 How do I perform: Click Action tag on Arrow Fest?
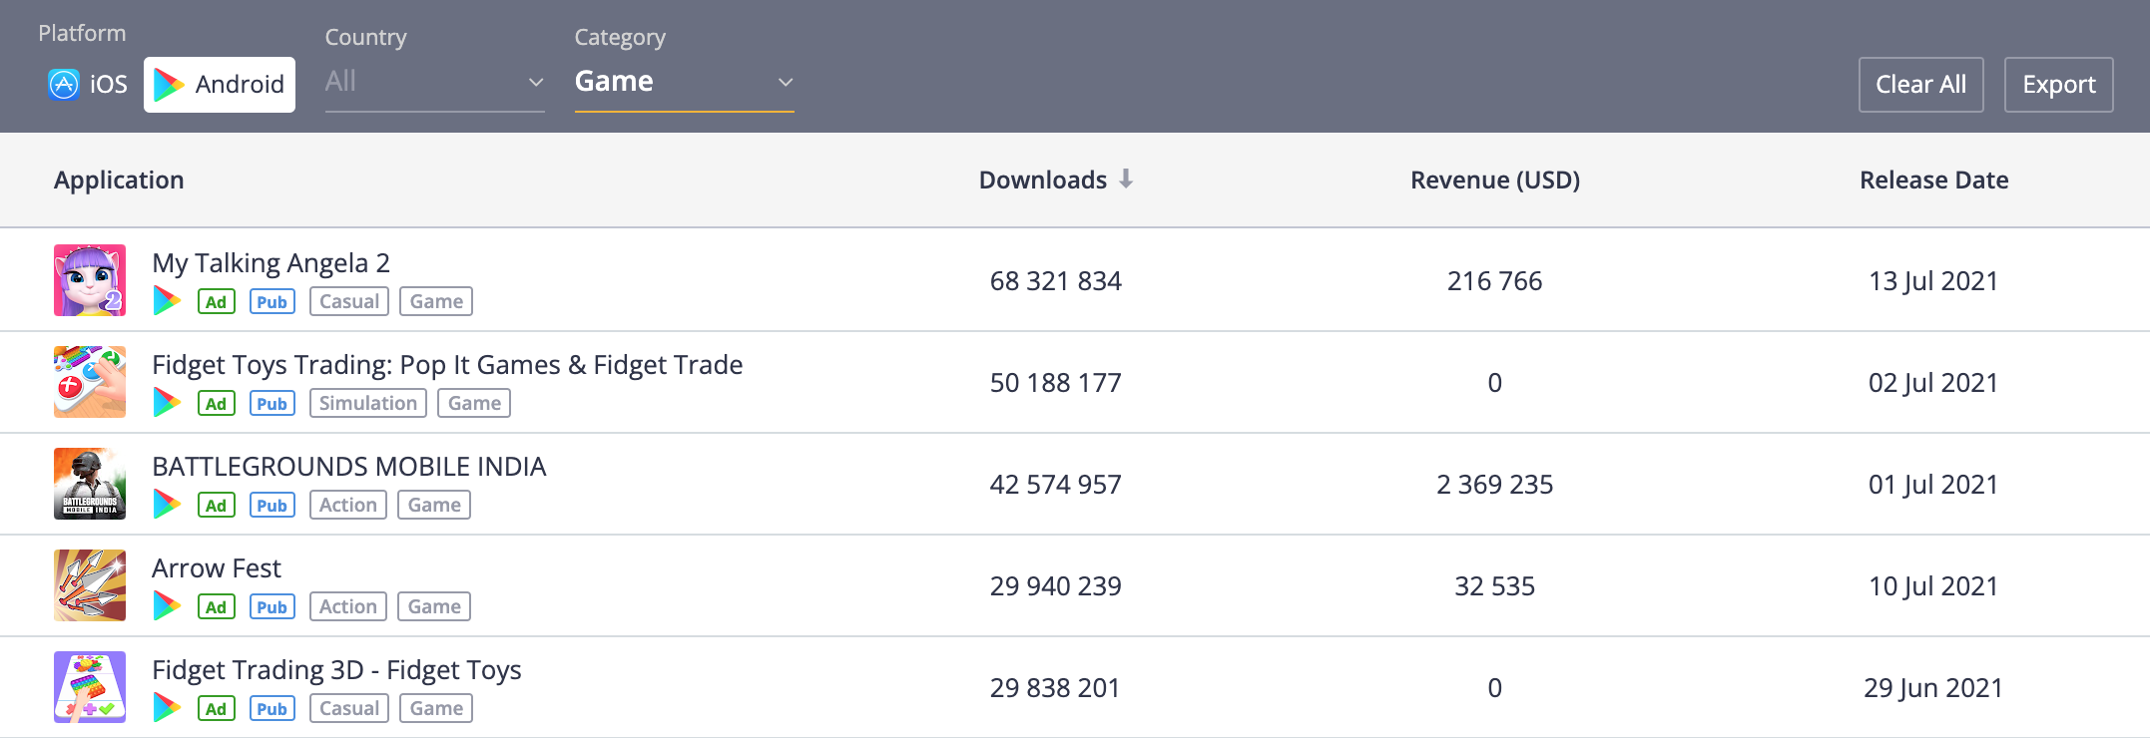coord(348,606)
